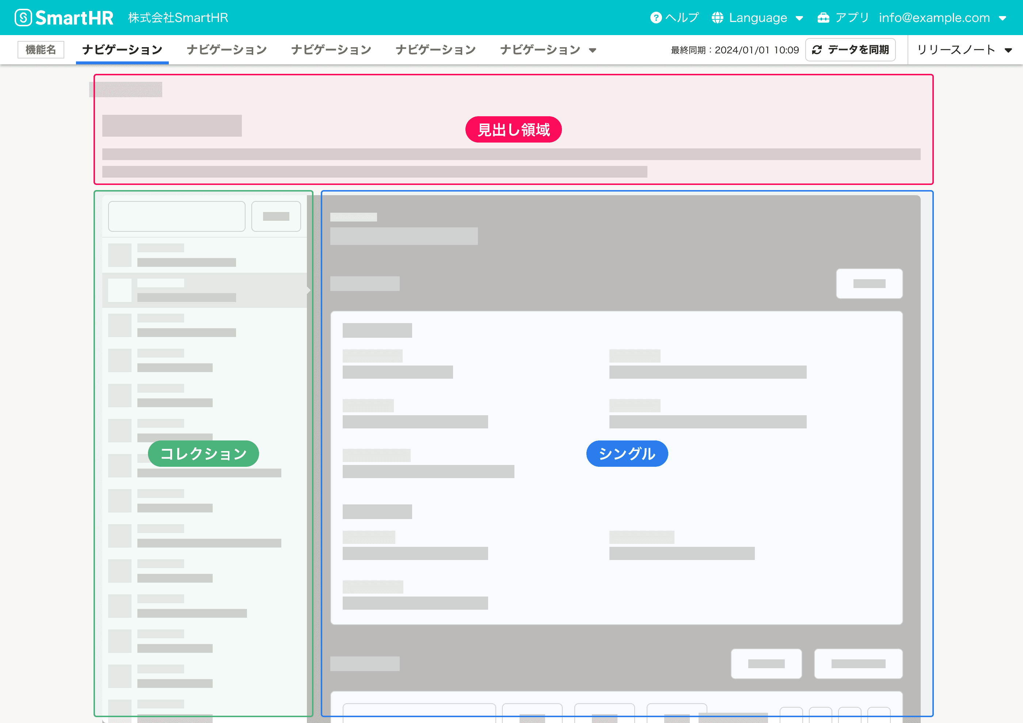Click the 機能名 button
This screenshot has height=723, width=1023.
coord(41,49)
